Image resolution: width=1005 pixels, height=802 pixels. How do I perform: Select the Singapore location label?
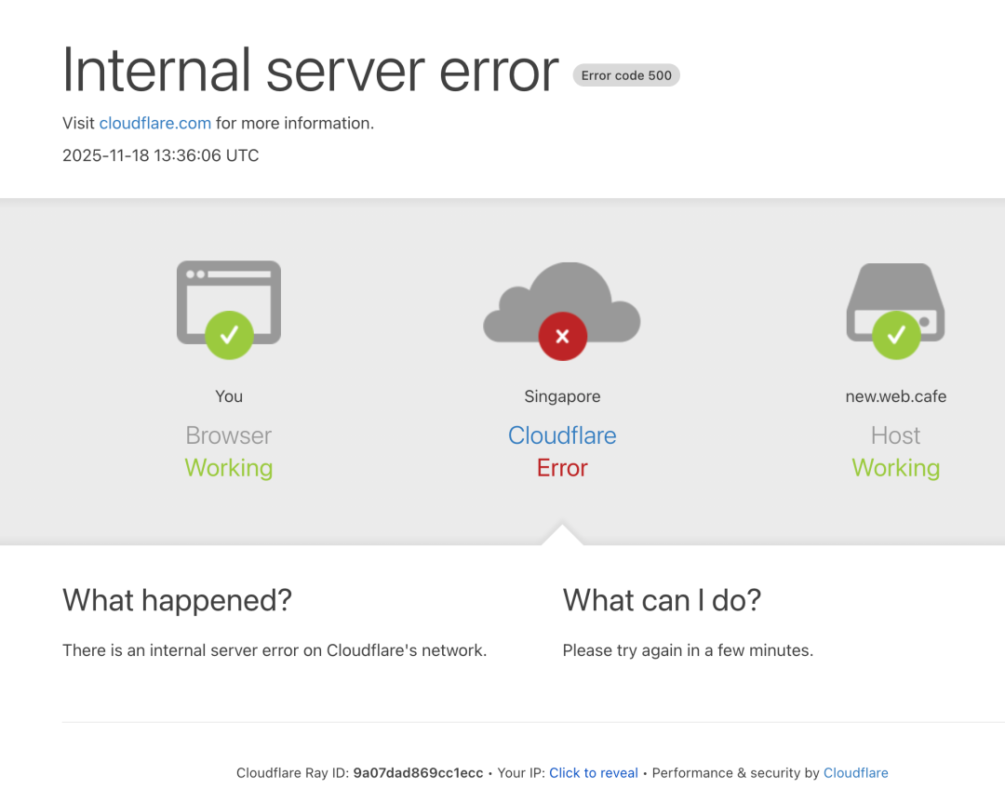(x=562, y=396)
